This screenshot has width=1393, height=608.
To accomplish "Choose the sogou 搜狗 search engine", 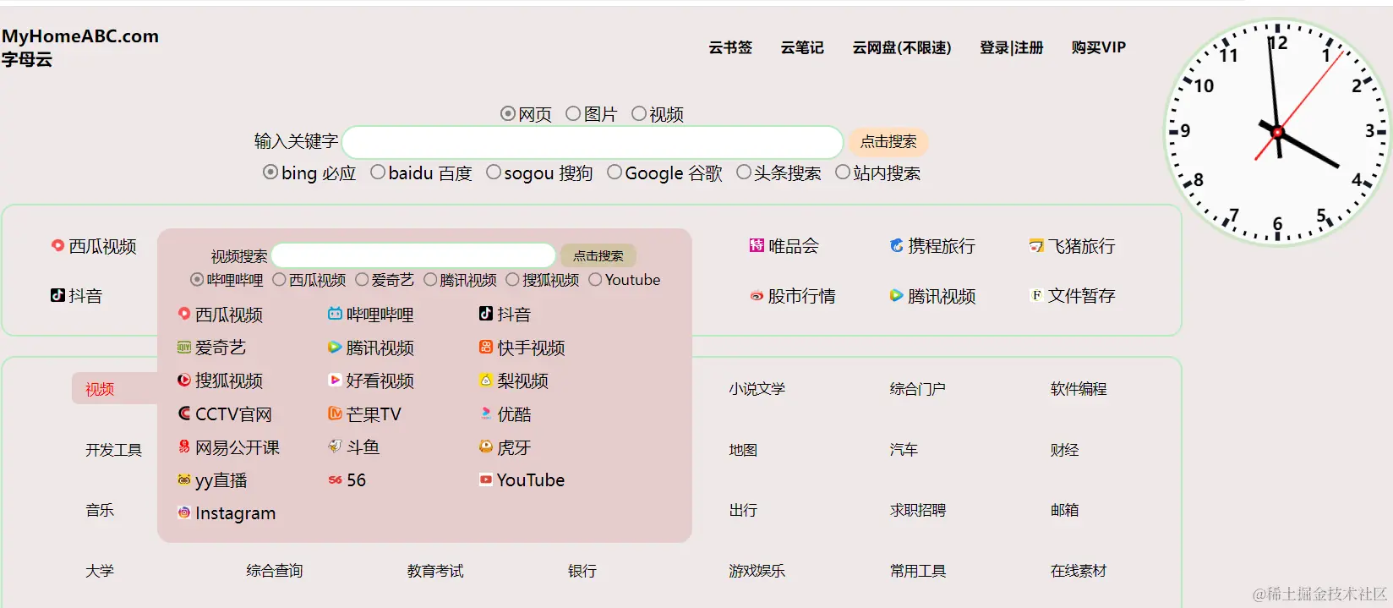I will point(494,172).
